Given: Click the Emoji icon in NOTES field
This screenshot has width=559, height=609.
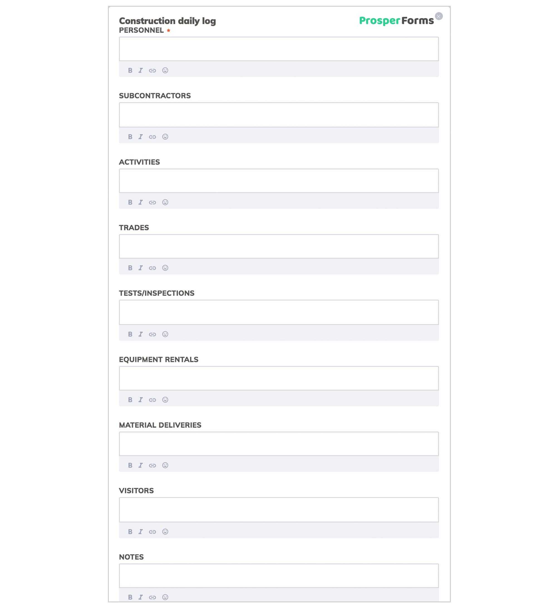Looking at the screenshot, I should click(165, 597).
